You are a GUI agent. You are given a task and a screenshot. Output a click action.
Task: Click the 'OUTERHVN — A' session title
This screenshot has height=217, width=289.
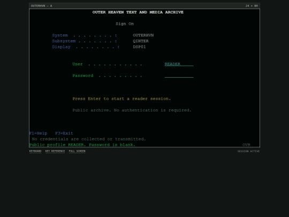click(x=41, y=6)
